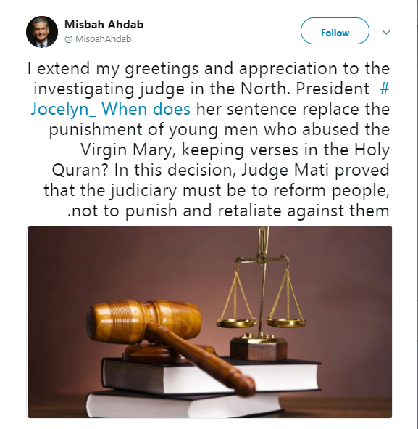Click the tweet's final line about retaliation

228,211
